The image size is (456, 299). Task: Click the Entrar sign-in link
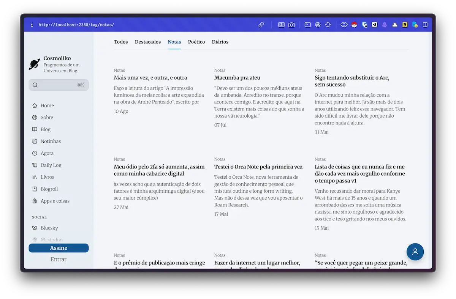[59, 260]
